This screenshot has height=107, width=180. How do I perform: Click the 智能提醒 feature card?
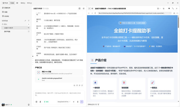[132, 89]
